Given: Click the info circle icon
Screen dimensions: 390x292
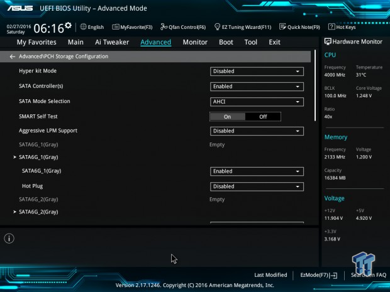Looking at the screenshot, I should click(9, 239).
